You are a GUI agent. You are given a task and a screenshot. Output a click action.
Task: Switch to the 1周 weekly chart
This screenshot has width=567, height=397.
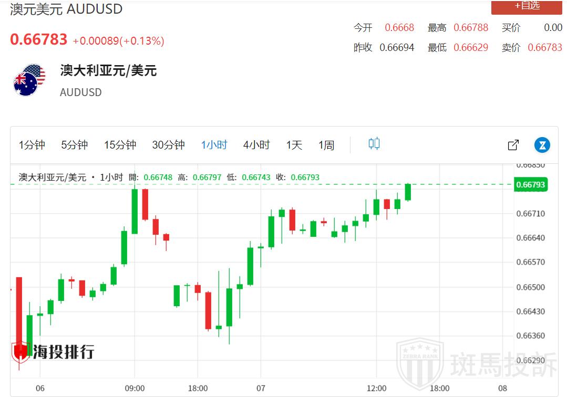coord(326,145)
